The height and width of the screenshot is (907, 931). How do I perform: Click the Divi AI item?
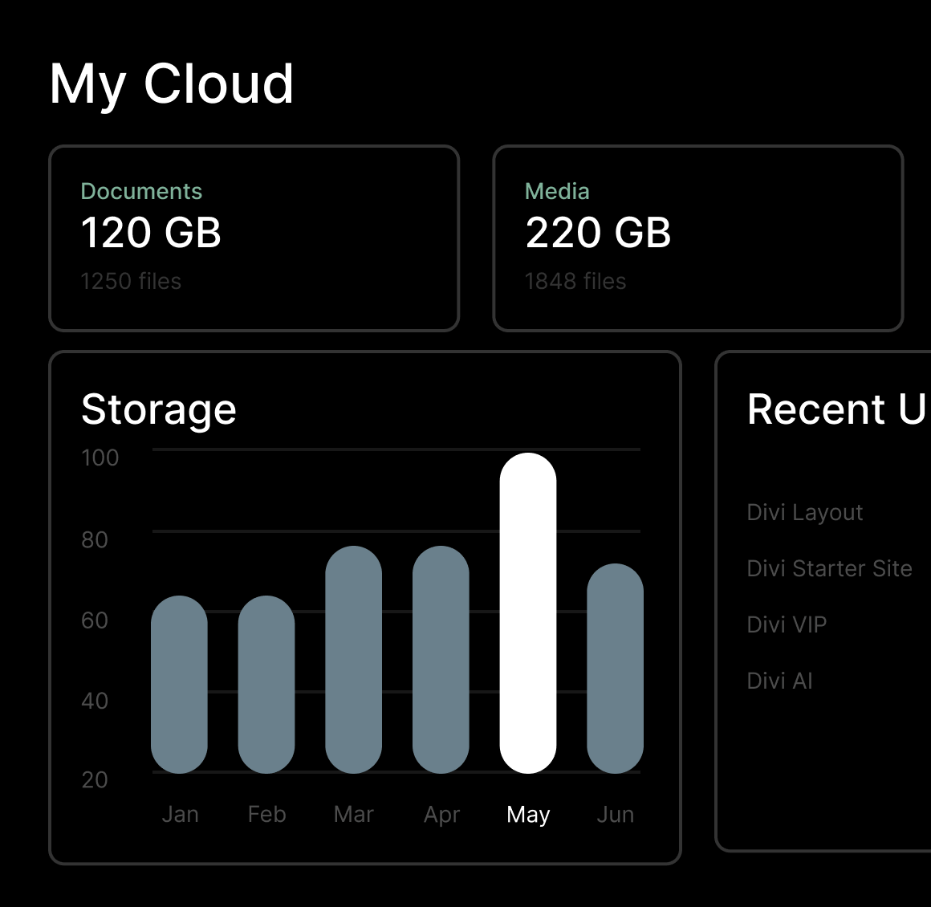[779, 681]
